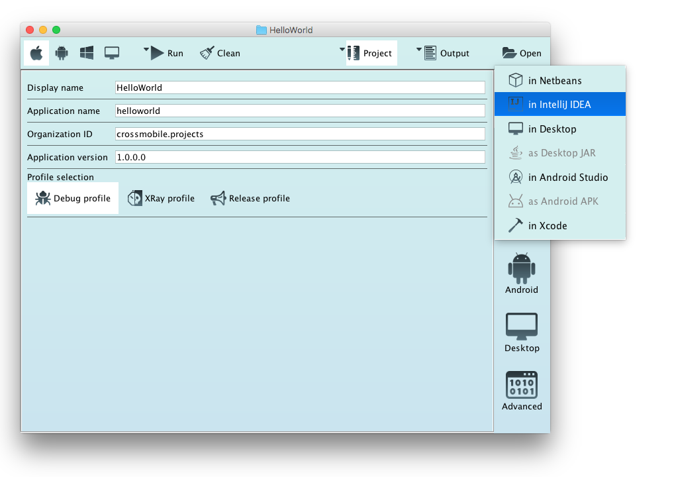The height and width of the screenshot is (477, 674).
Task: Choose Open as Android APK
Action: click(560, 201)
